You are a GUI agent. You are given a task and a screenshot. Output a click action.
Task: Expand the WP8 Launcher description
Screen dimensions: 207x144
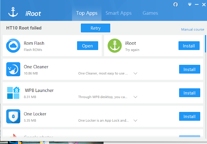pos(135,97)
